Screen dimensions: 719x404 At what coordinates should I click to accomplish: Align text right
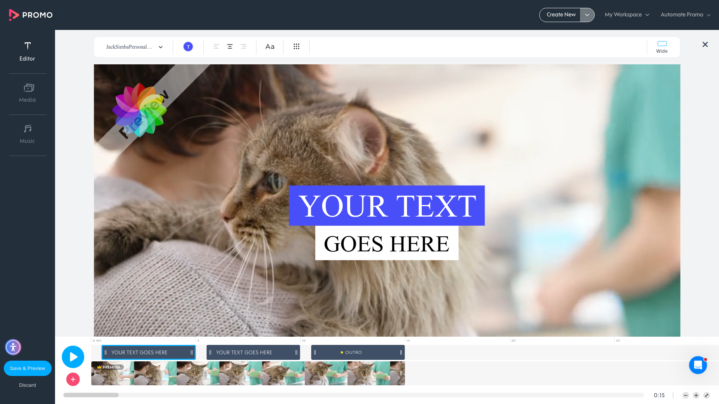[x=243, y=46]
